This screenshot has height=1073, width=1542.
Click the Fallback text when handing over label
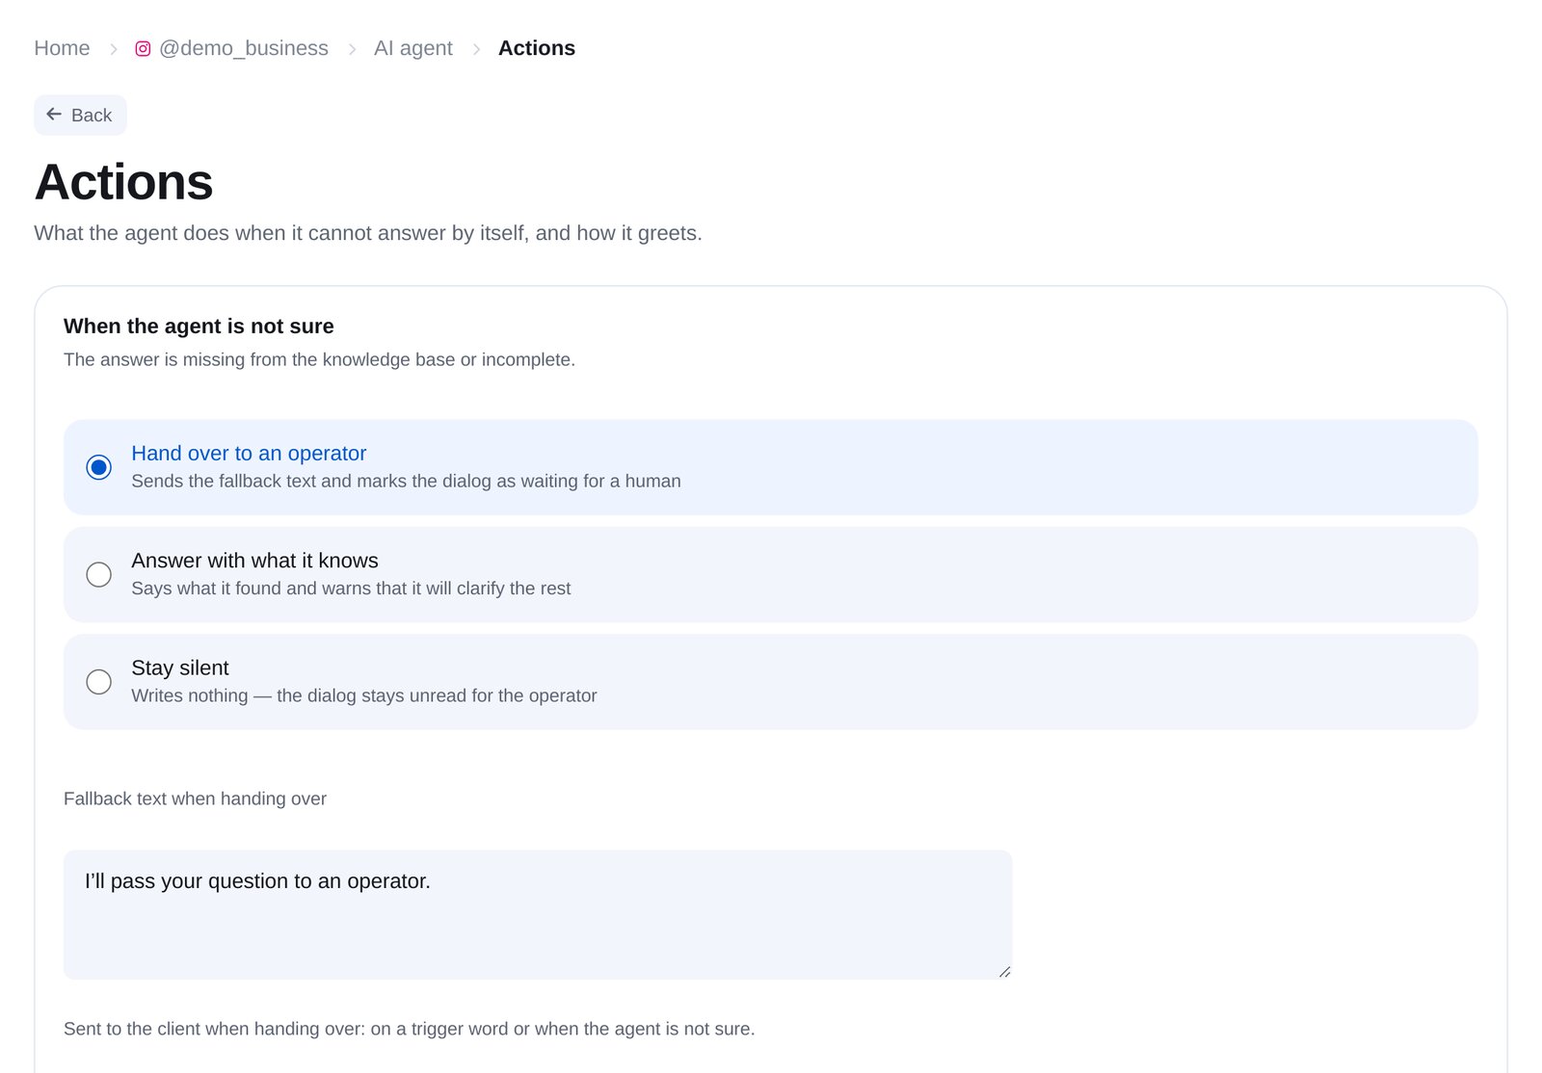click(x=195, y=798)
